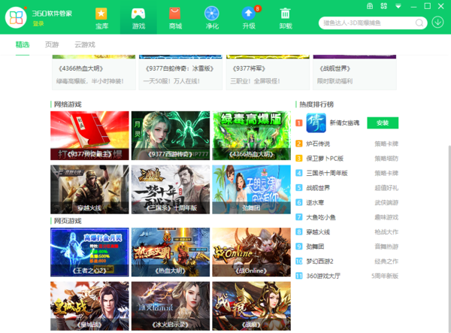Switch to the 云游戏 tab
This screenshot has height=333, width=451.
click(x=85, y=44)
